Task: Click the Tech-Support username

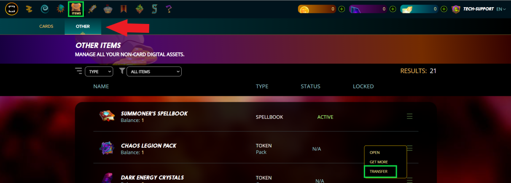Action: coord(479,9)
